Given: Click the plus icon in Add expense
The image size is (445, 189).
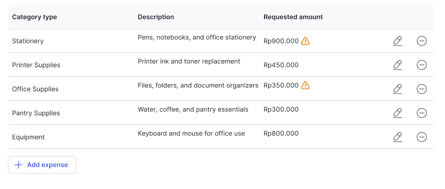Looking at the screenshot, I should (19, 165).
